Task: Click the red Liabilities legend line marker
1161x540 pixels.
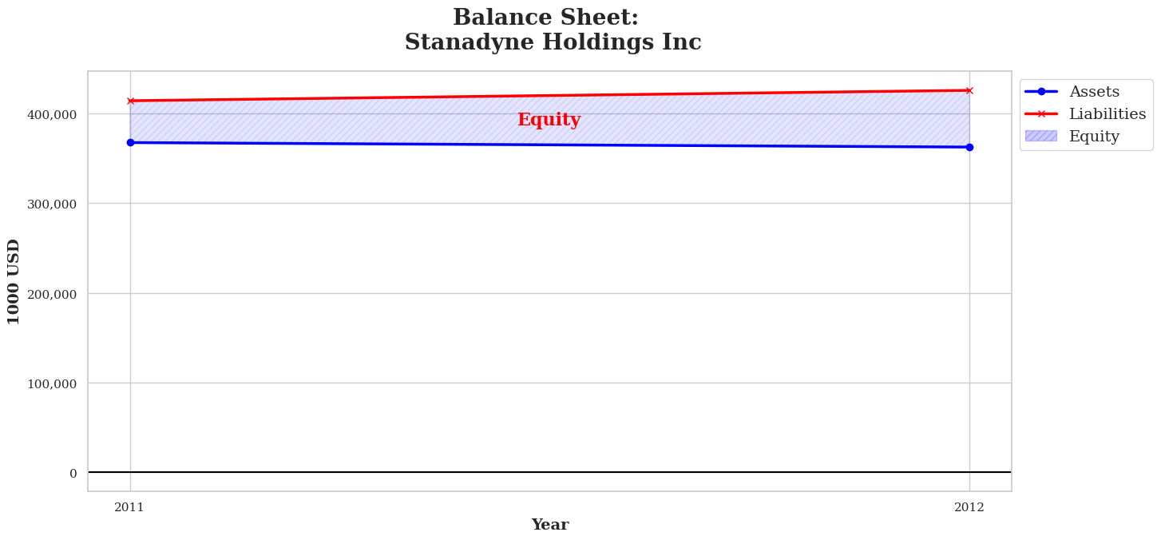Action: 1040,114
